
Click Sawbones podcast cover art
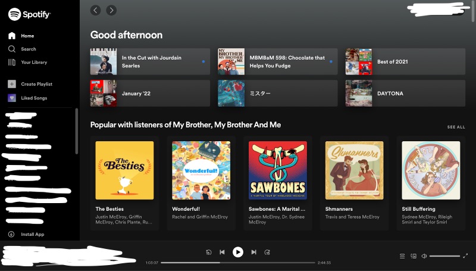(x=278, y=170)
